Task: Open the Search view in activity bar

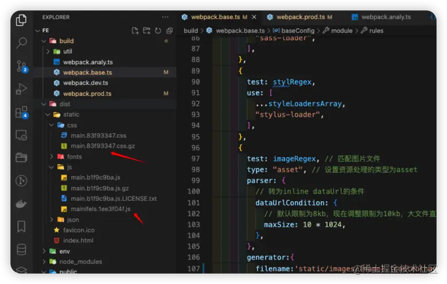Action: [21, 43]
